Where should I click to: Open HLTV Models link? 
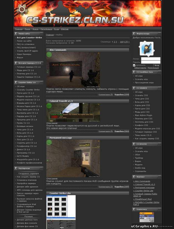pyautogui.click(x=23, y=156)
